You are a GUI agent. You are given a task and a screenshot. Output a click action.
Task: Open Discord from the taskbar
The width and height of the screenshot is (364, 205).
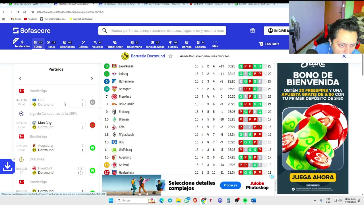click(x=220, y=200)
